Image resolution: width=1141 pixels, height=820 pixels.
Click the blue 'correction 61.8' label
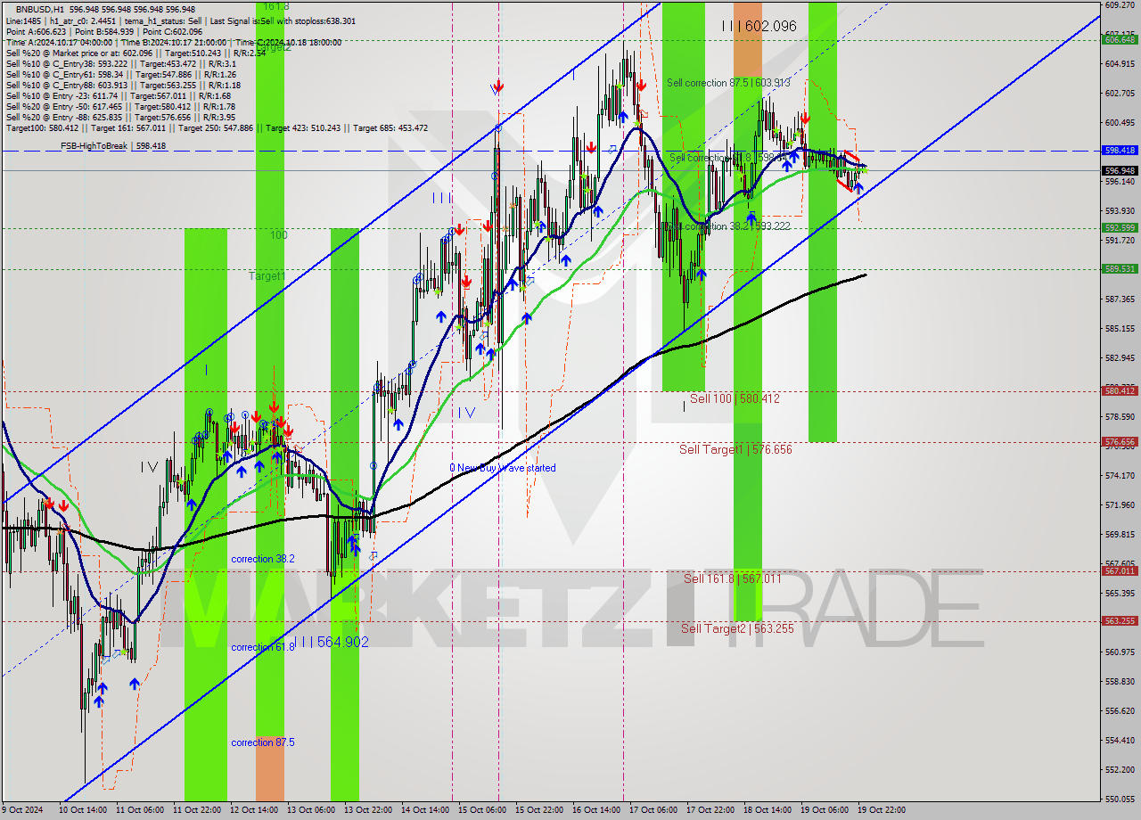[263, 647]
